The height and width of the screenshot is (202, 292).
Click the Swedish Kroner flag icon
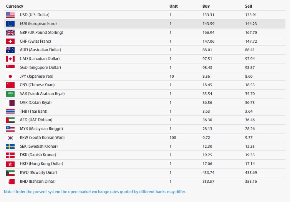pyautogui.click(x=10, y=146)
